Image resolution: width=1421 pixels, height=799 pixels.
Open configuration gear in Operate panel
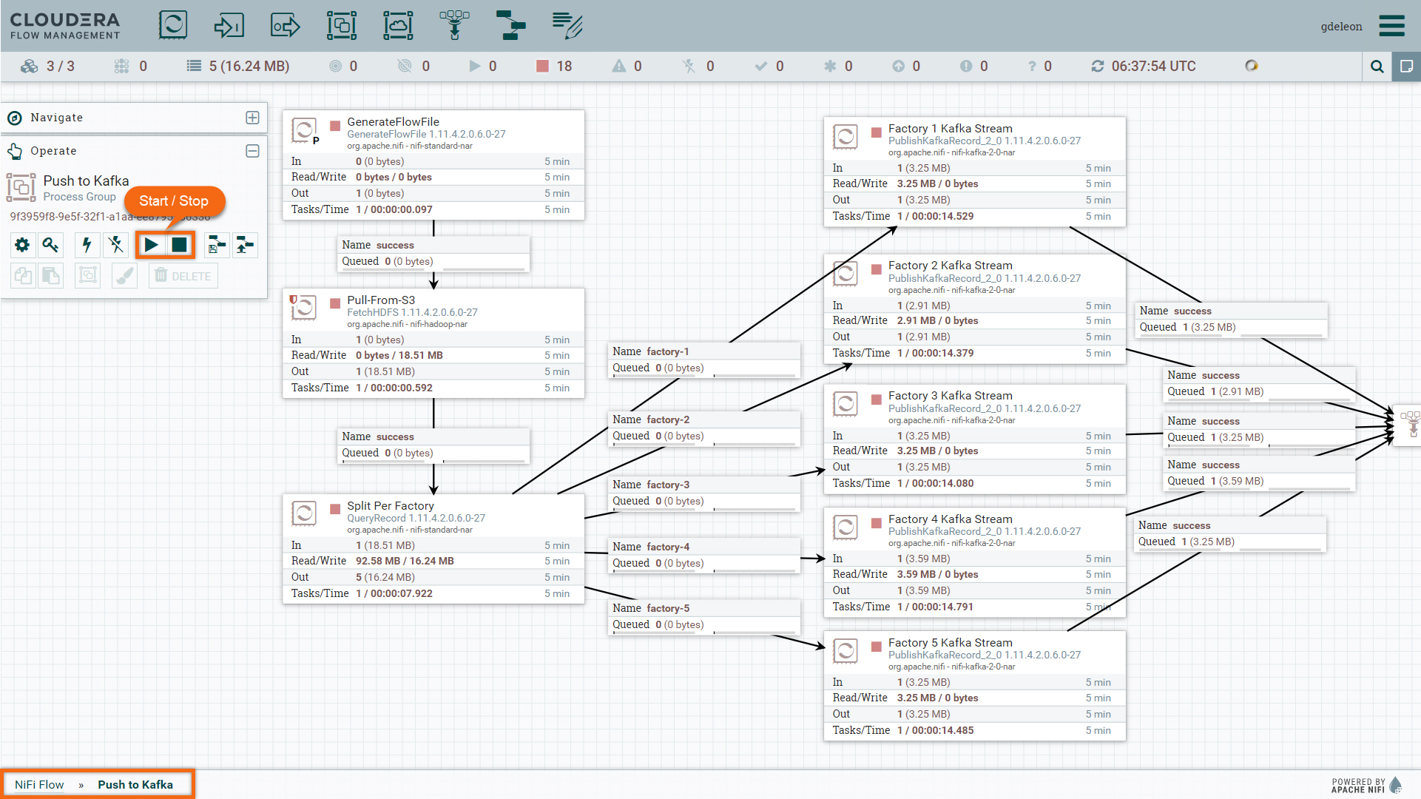tap(23, 245)
